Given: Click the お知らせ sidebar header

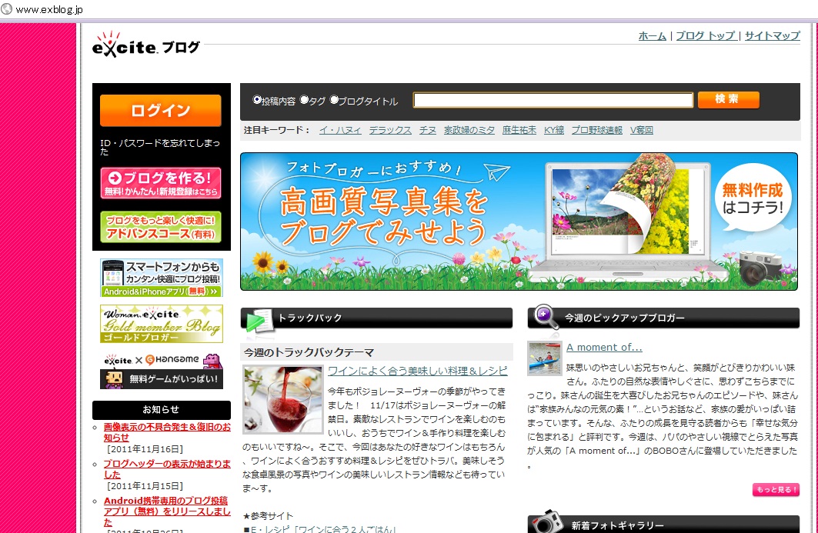Looking at the screenshot, I should click(x=161, y=410).
